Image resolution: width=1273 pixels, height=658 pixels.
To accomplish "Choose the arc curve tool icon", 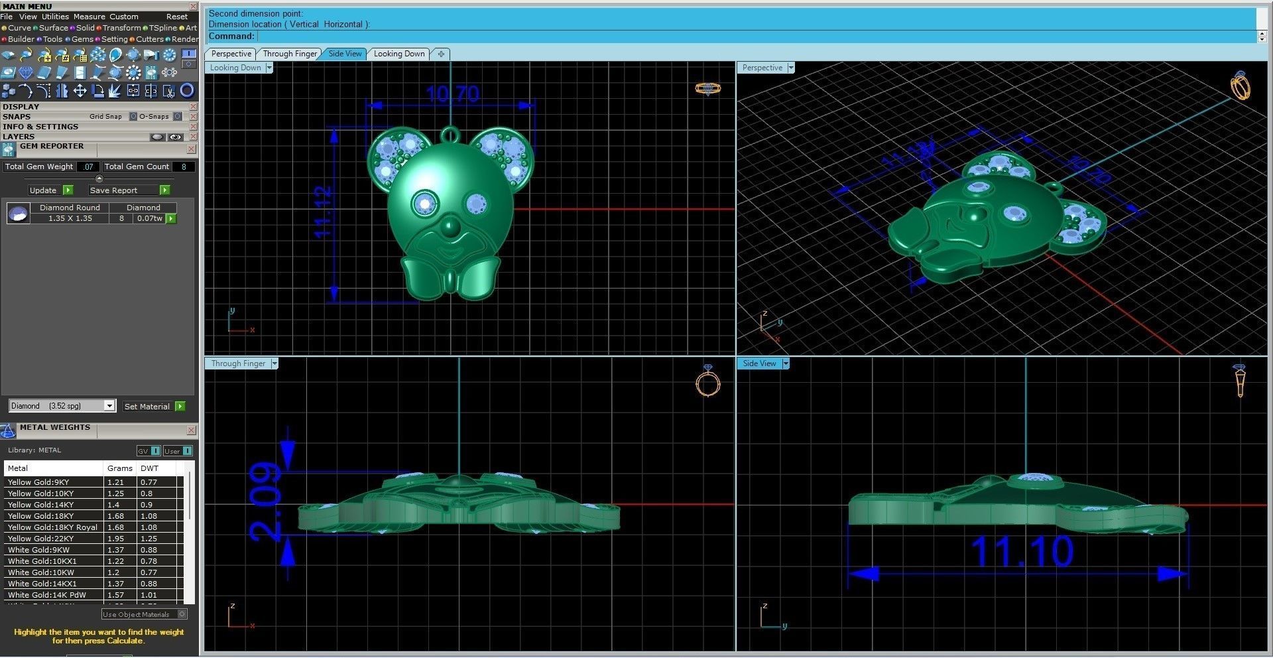I will 25,91.
